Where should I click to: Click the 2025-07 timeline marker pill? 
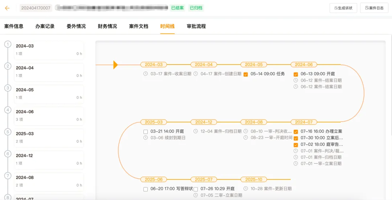(204, 180)
